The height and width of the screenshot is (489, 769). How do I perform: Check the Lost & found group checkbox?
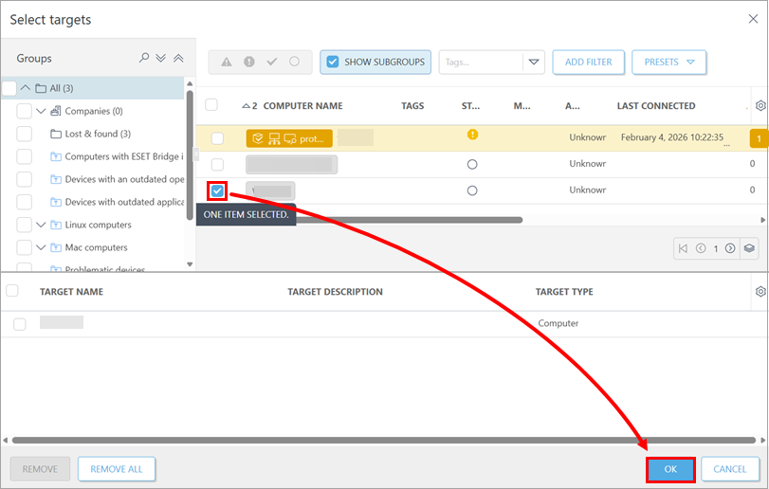[x=25, y=134]
